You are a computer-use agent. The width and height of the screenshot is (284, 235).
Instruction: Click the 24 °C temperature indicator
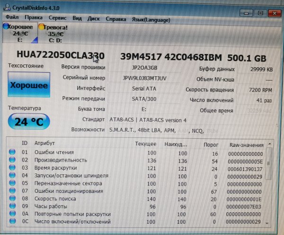click(x=28, y=122)
